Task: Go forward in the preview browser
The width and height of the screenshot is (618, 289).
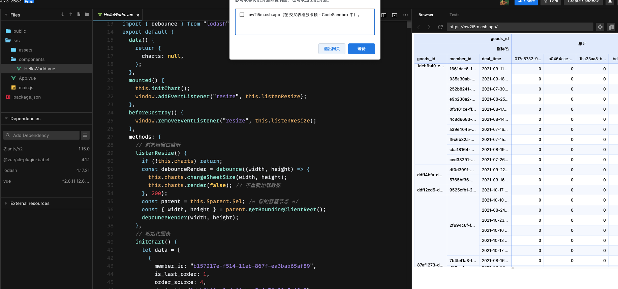Action: click(x=429, y=27)
